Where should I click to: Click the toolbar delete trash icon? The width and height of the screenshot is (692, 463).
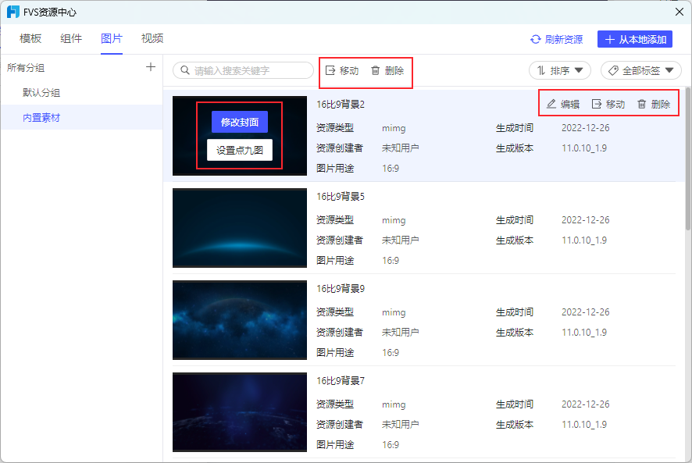click(x=375, y=70)
